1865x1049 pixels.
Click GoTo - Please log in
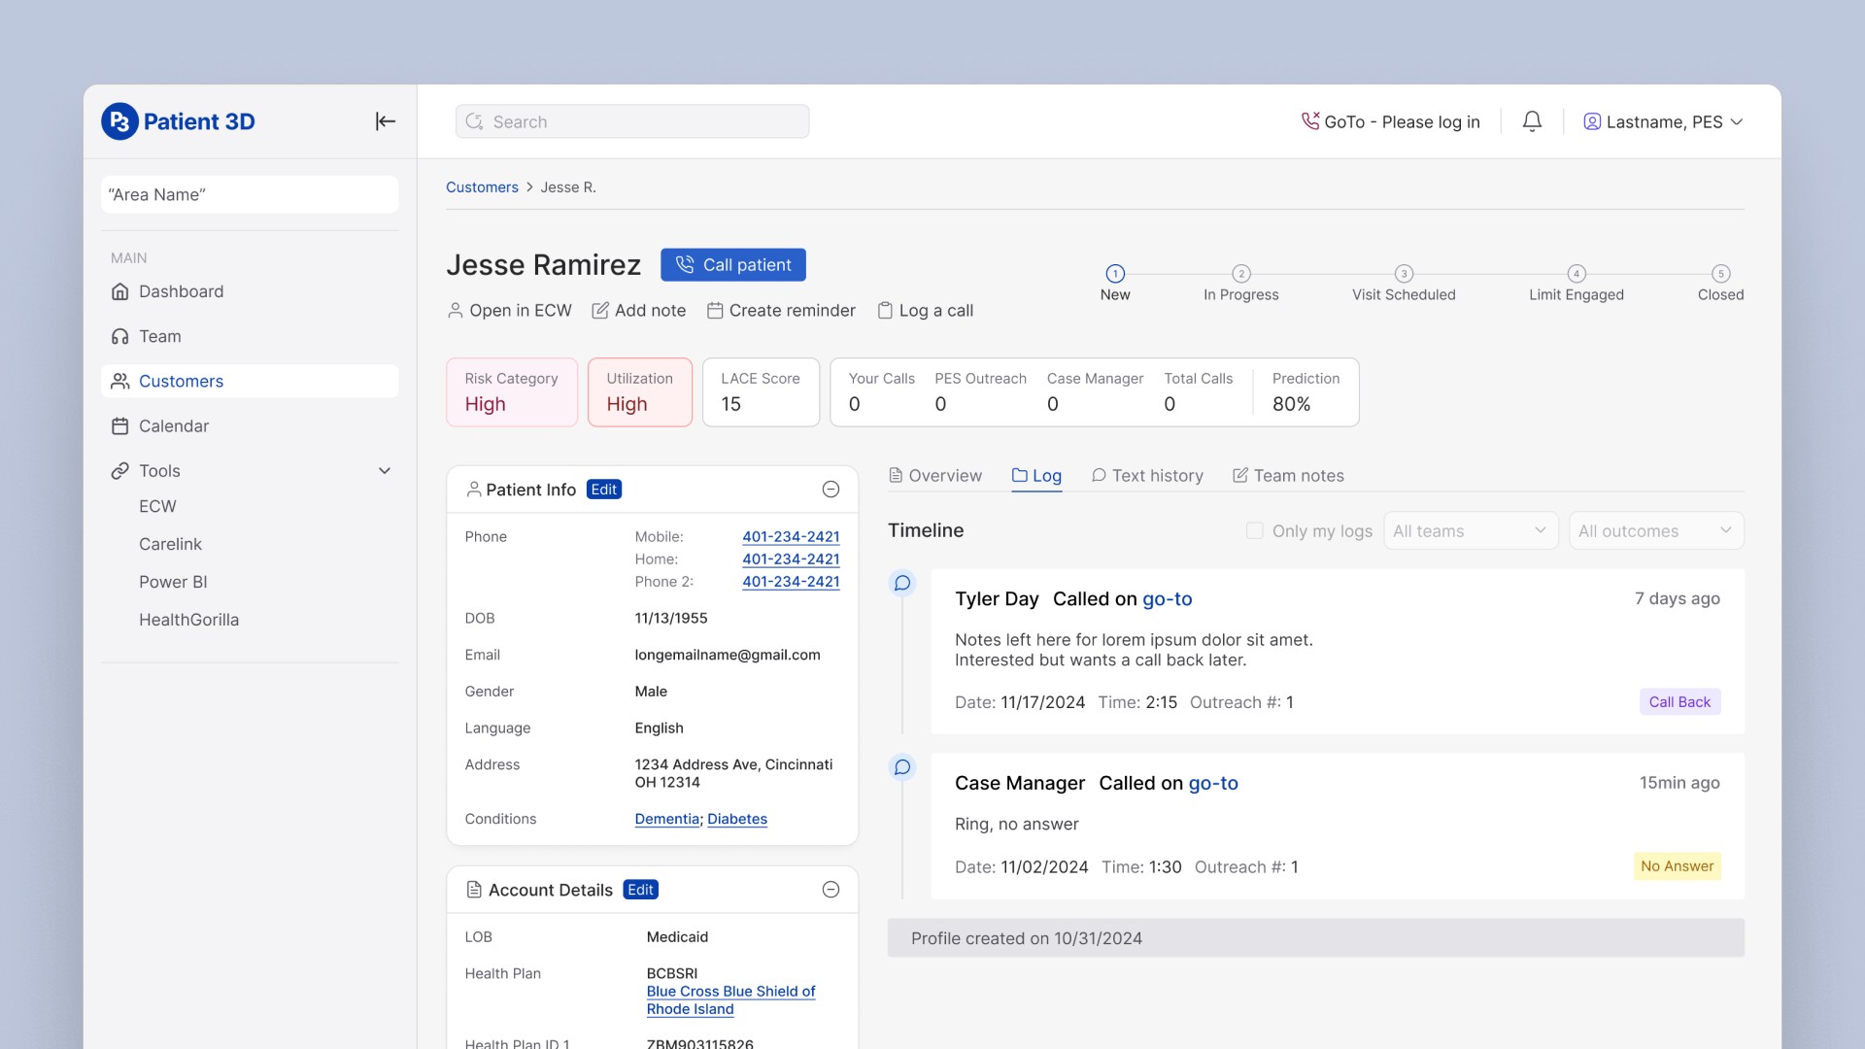(x=1391, y=121)
